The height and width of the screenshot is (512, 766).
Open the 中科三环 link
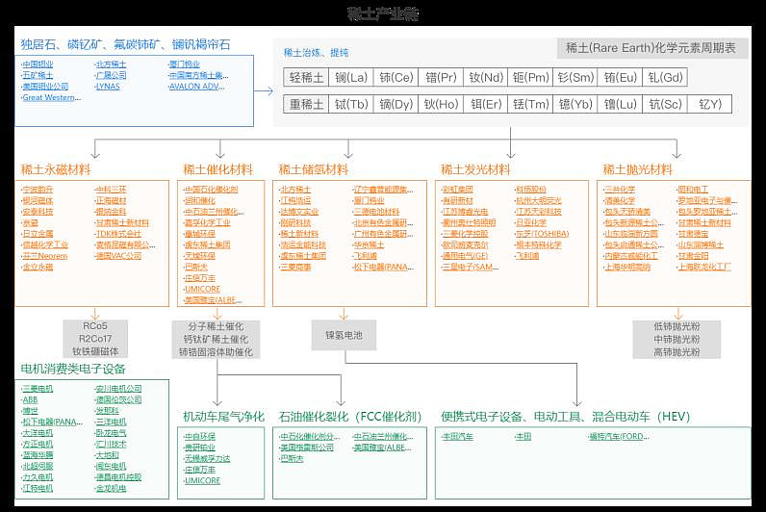click(111, 190)
